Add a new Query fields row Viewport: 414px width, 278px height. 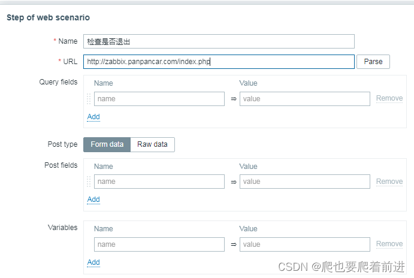click(x=93, y=117)
